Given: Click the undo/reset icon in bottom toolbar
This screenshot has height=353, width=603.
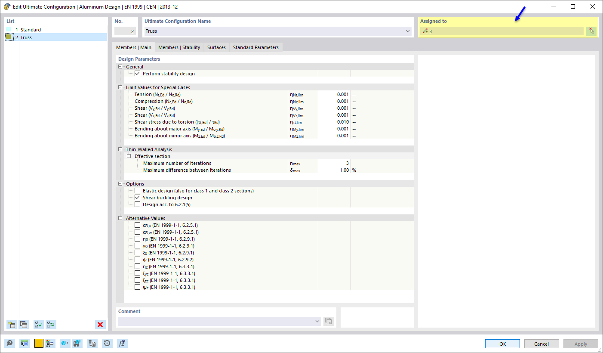Looking at the screenshot, I should click(x=107, y=343).
